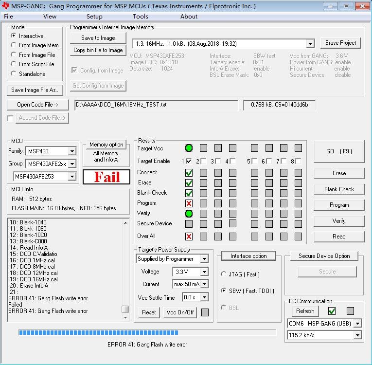Click the Blank Check result checkmark for target 1
Screen dimensions: 372x365
point(189,193)
